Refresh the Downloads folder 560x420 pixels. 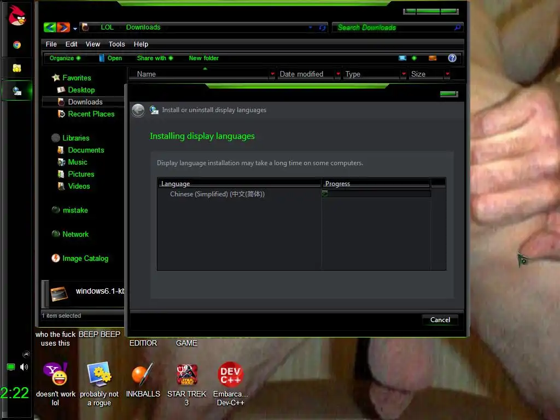(x=322, y=27)
